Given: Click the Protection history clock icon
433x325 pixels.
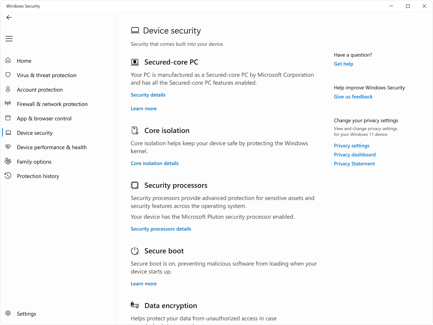Looking at the screenshot, I should click(x=8, y=176).
